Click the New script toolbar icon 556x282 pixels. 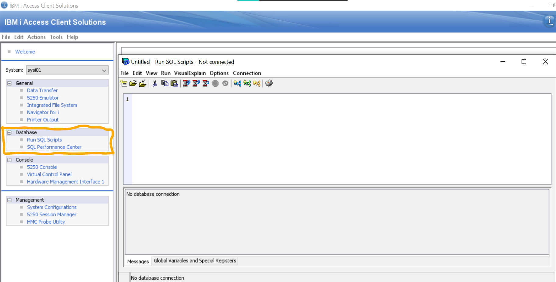click(x=124, y=83)
